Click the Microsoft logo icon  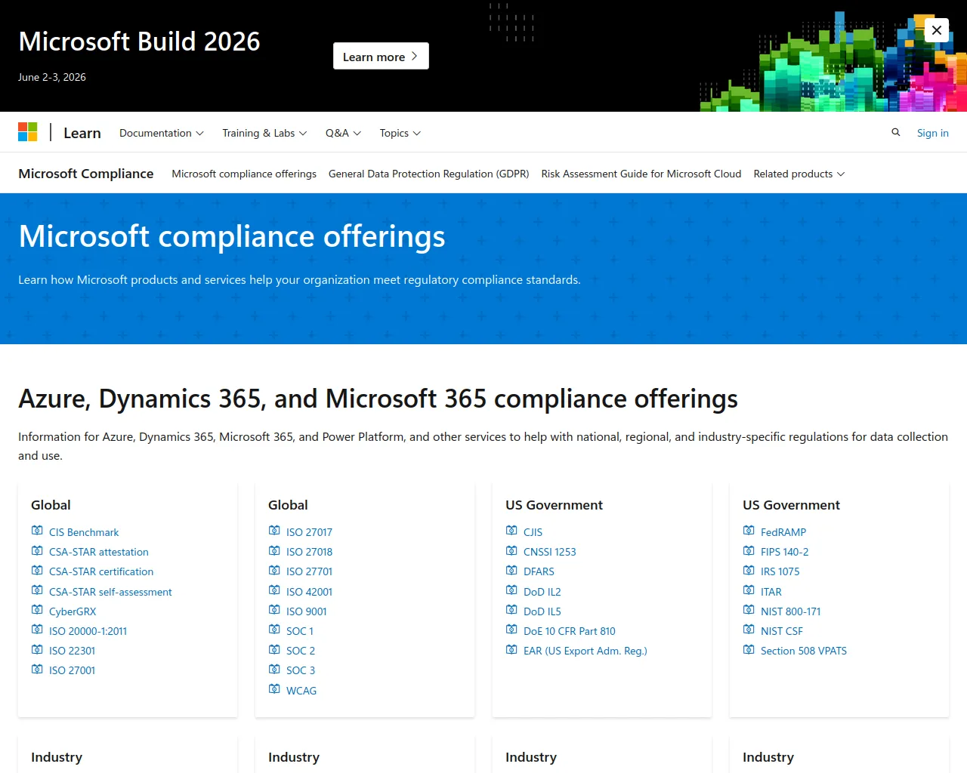pyautogui.click(x=28, y=132)
